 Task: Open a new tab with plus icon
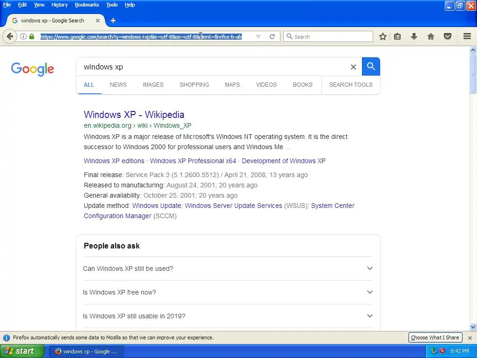click(113, 21)
